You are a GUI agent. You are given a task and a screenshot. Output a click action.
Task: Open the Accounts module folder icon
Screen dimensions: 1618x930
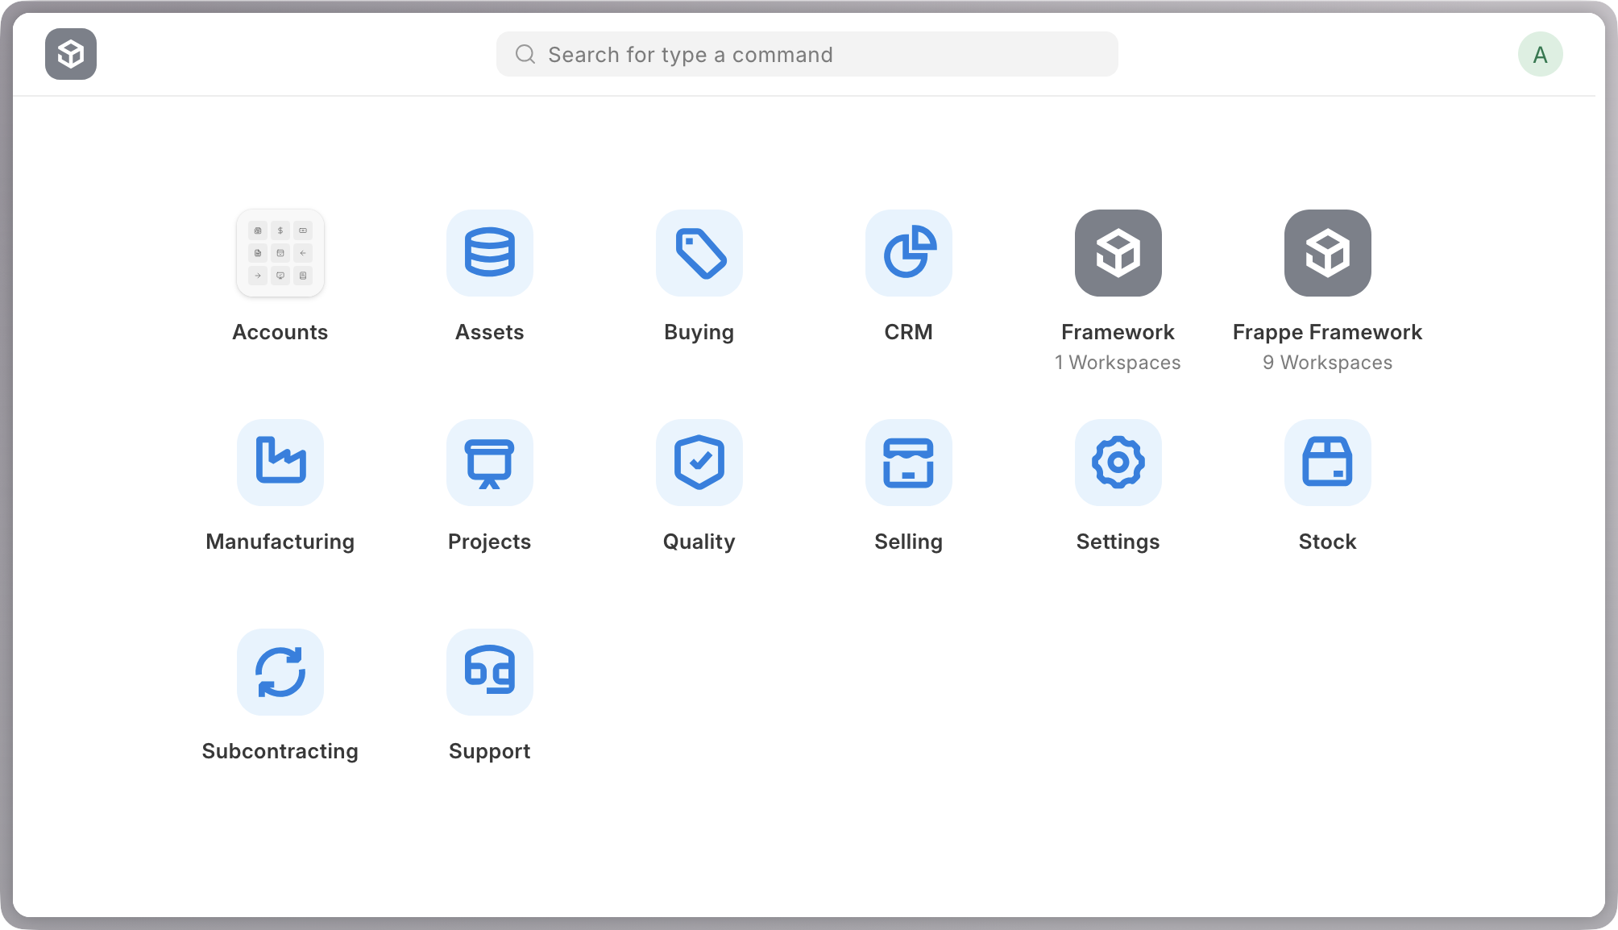(x=280, y=253)
